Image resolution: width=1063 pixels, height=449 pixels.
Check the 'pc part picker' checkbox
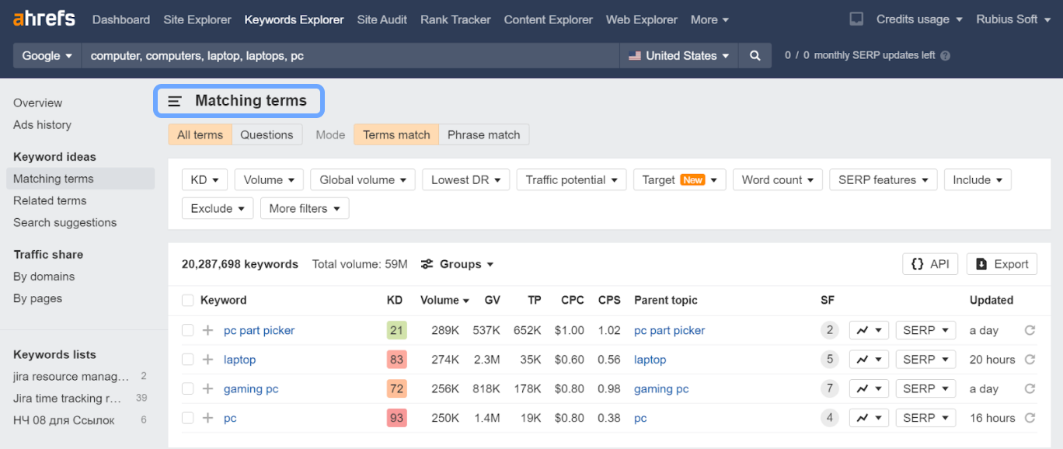[187, 330]
